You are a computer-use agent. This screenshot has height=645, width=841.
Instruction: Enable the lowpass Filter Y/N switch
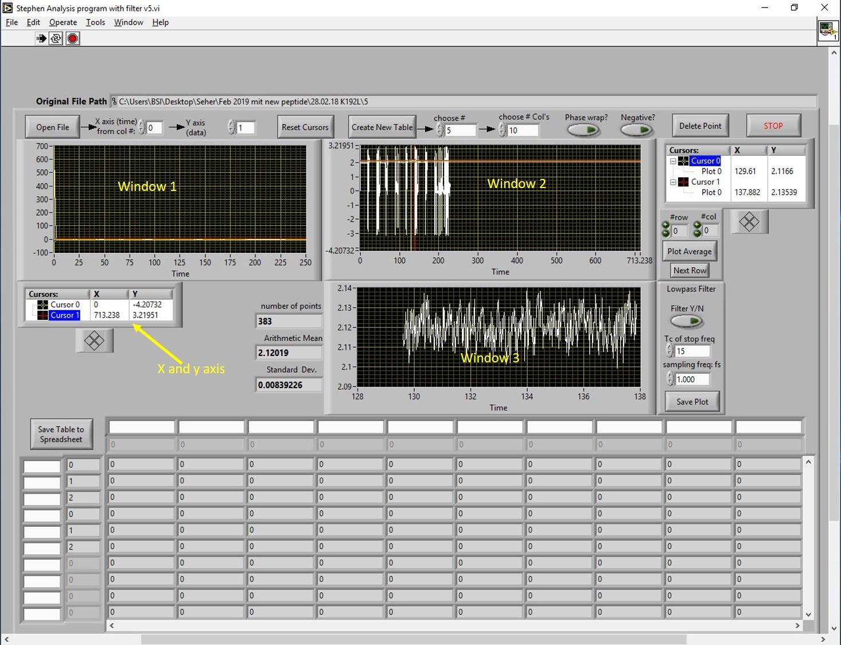click(687, 321)
